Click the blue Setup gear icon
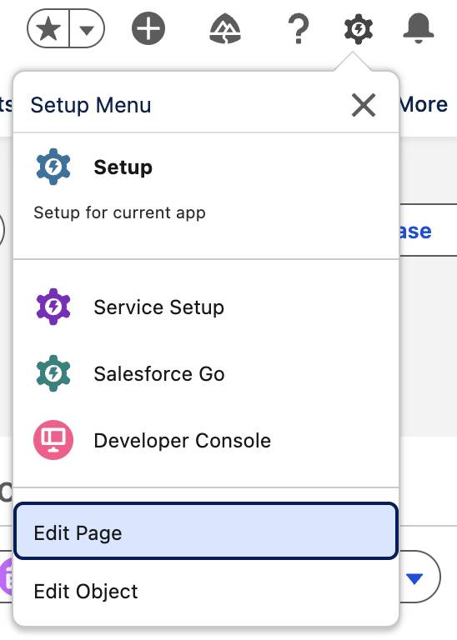Screen dimensions: 457x640 53,167
